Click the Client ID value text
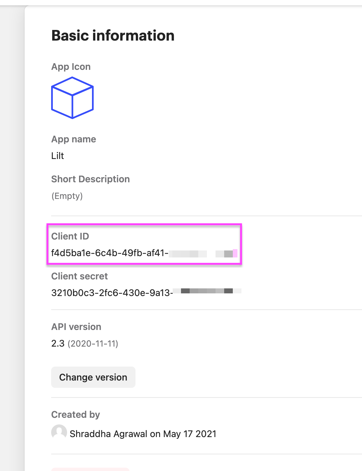 [144, 253]
